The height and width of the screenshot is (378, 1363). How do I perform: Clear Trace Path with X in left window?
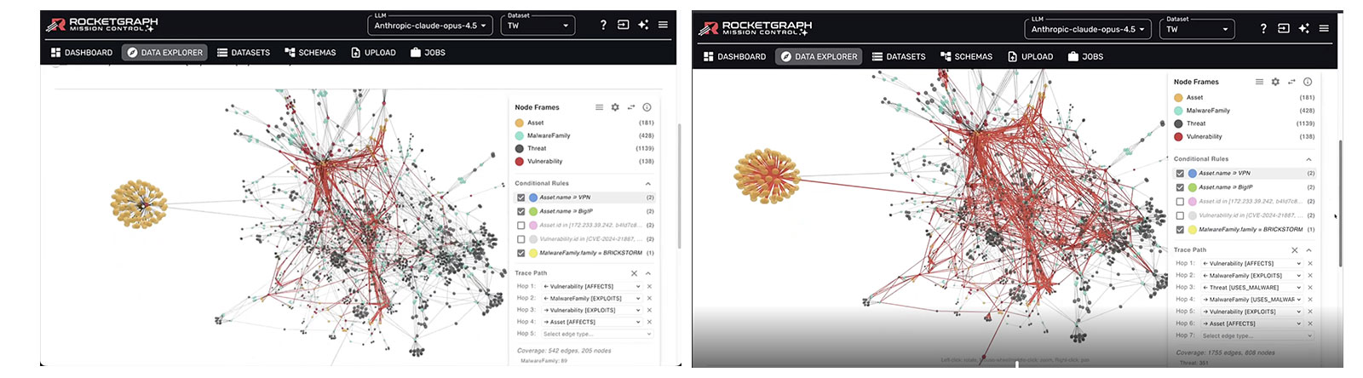[634, 273]
